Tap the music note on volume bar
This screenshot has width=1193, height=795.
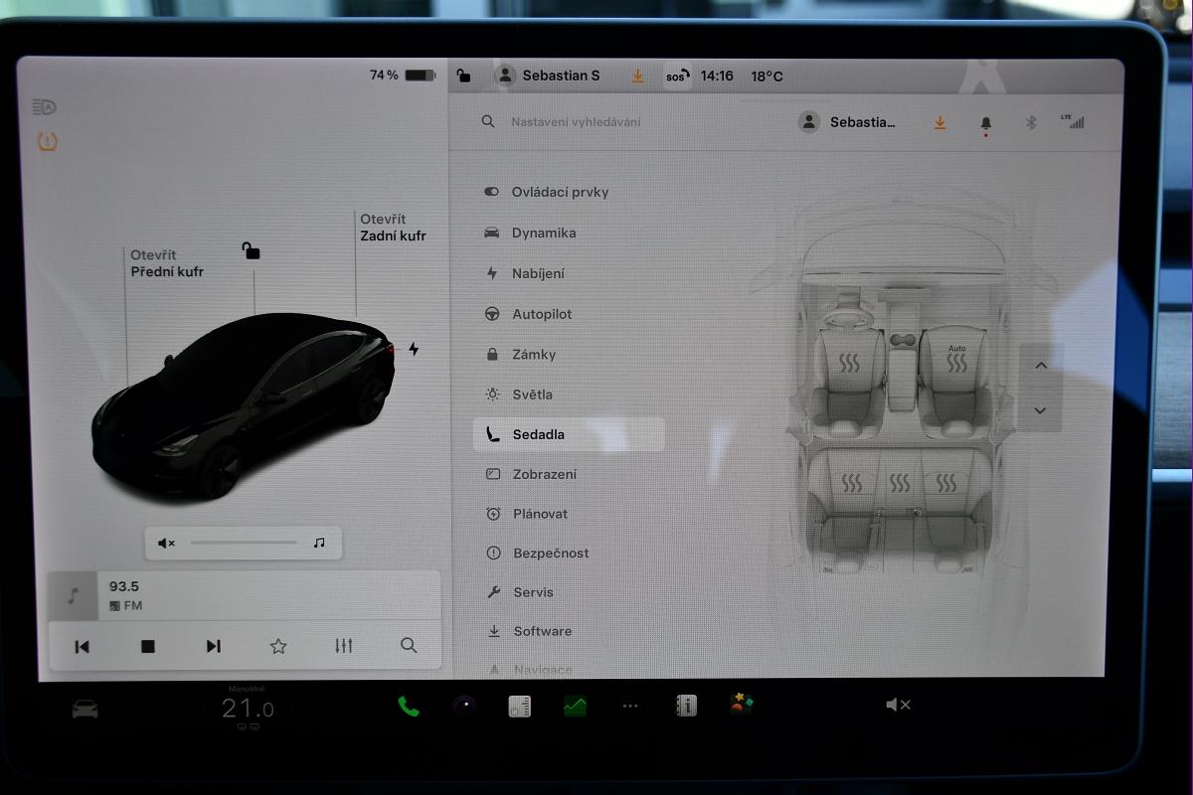coord(319,543)
